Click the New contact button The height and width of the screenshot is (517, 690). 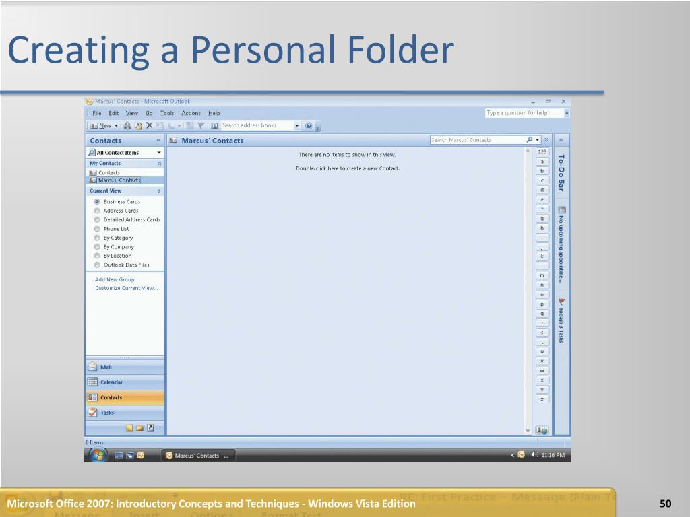pyautogui.click(x=101, y=126)
